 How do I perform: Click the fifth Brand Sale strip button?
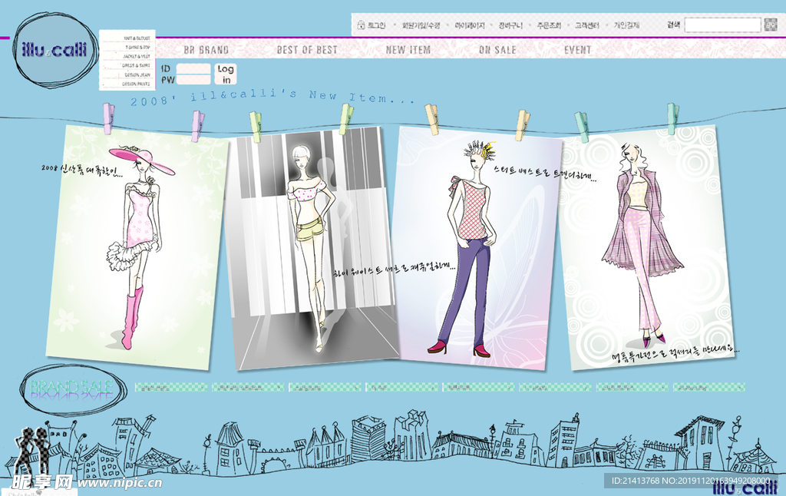[479, 387]
